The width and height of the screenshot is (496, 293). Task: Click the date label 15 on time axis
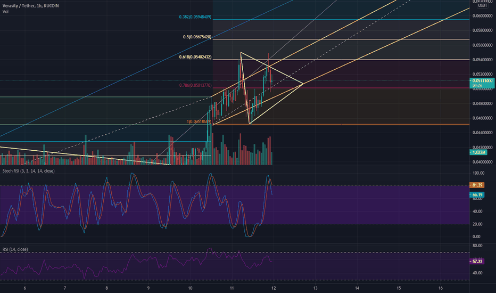pos(399,288)
